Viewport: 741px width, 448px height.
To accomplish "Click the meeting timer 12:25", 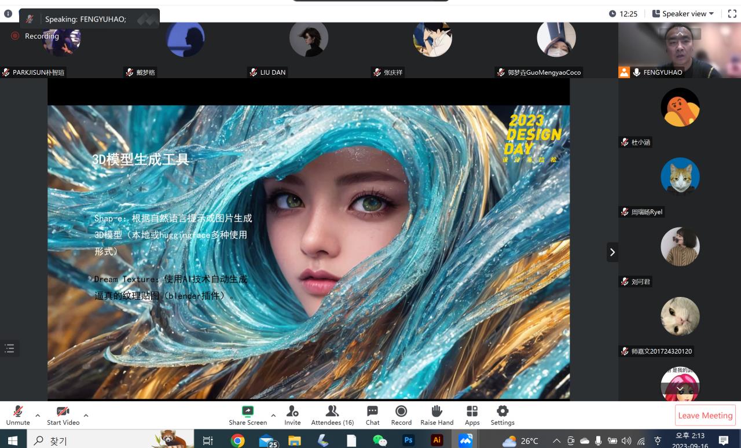I will pos(623,13).
